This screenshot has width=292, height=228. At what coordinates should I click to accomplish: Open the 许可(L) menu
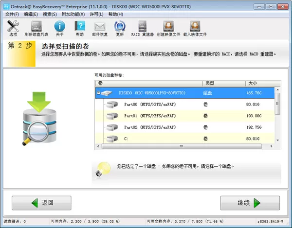[96, 14]
